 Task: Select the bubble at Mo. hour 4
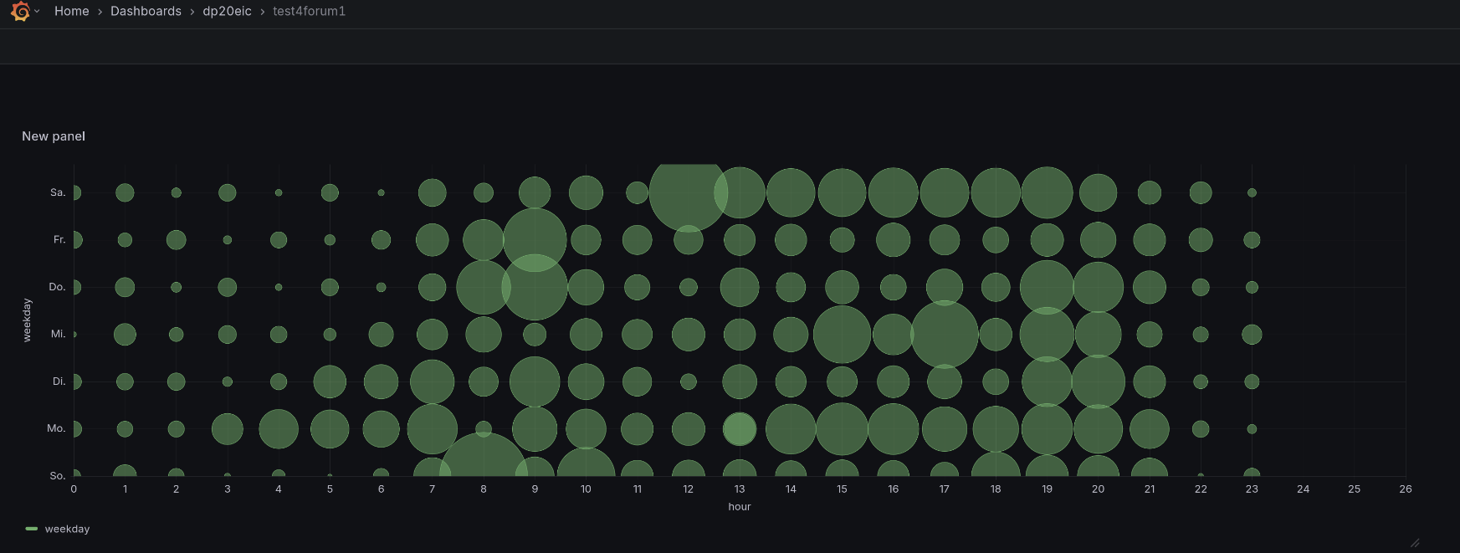coord(279,429)
